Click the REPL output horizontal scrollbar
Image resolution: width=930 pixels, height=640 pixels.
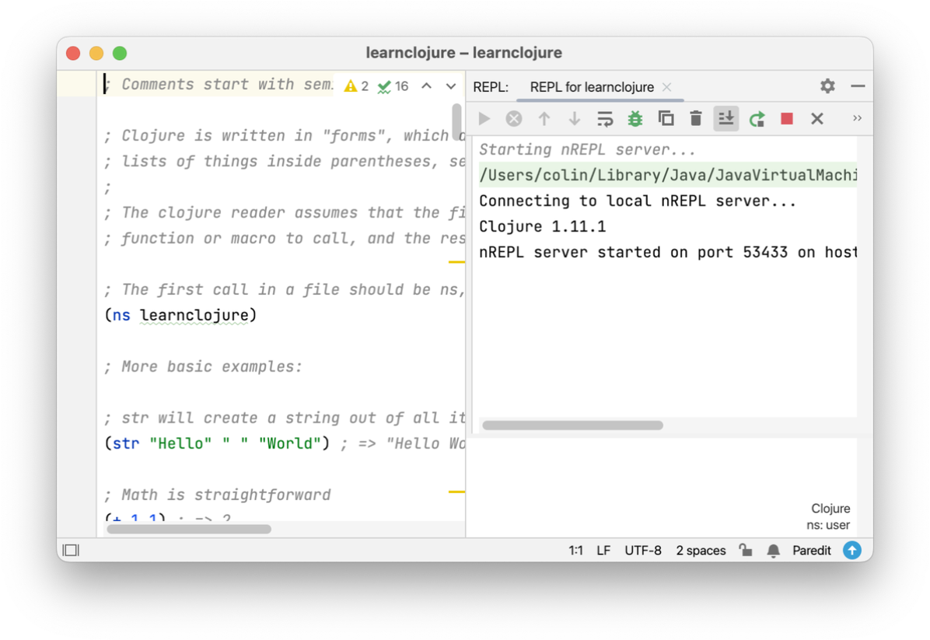pos(572,425)
